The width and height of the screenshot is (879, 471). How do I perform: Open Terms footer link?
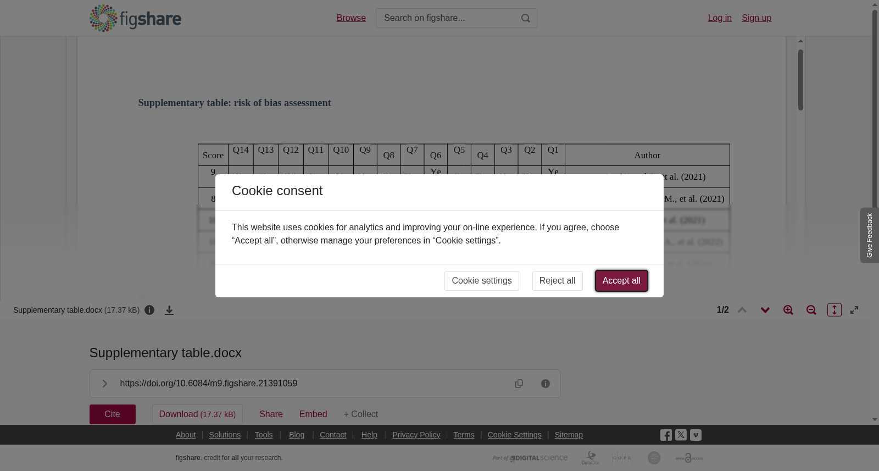(464, 435)
